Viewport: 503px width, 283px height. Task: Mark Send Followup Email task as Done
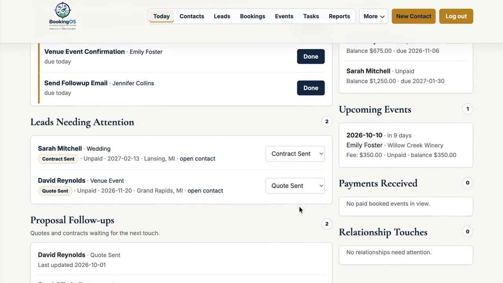pyautogui.click(x=311, y=88)
